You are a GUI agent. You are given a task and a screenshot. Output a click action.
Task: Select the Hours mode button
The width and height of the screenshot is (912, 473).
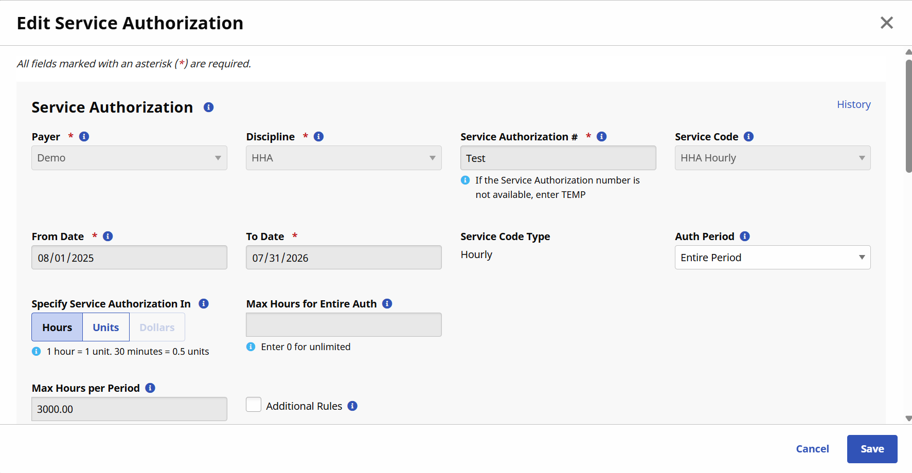57,327
